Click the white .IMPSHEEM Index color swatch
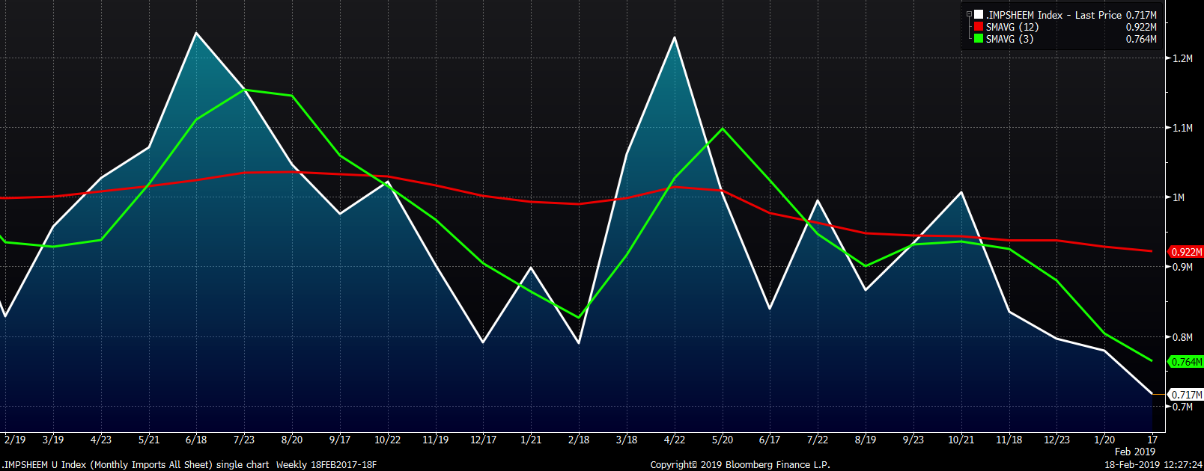Screen dimensions: 1204x471 979,15
